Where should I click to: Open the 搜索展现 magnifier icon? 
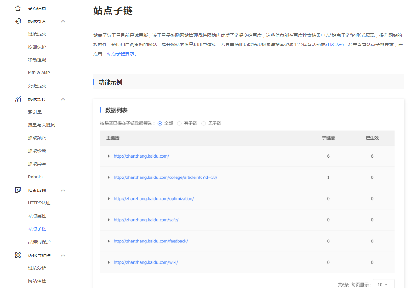(18, 190)
